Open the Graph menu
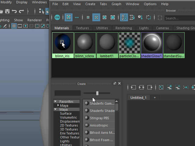 coord(116,4)
